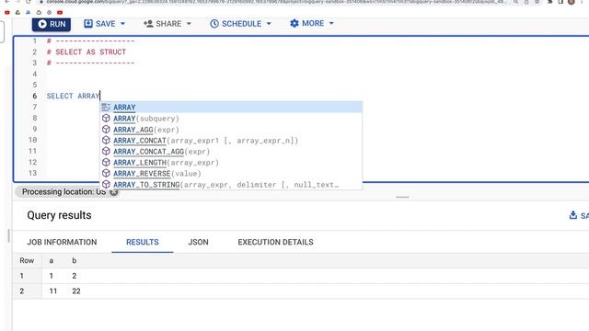Click the Google Drive bookmark icon
Viewport: 589px width, 331px height.
17,12
